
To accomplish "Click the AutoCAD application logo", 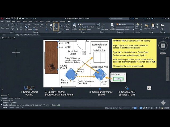I will click(x=2, y=19).
